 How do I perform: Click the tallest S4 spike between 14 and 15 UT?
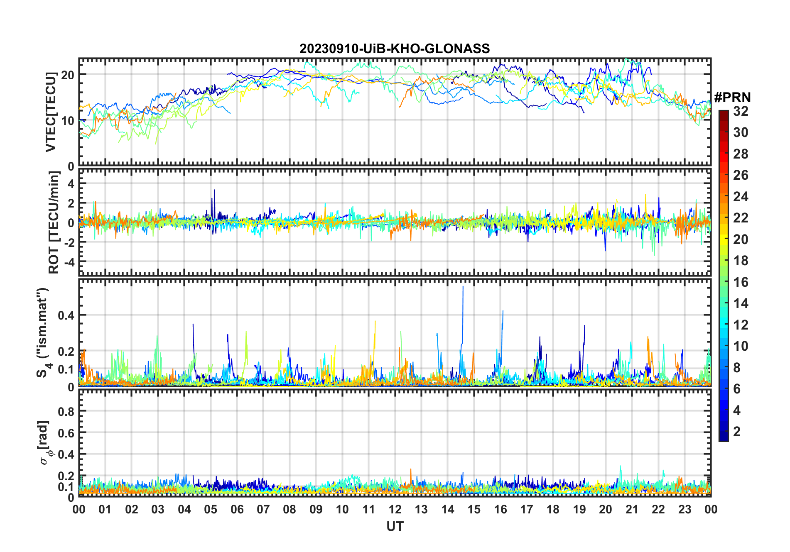(x=463, y=287)
